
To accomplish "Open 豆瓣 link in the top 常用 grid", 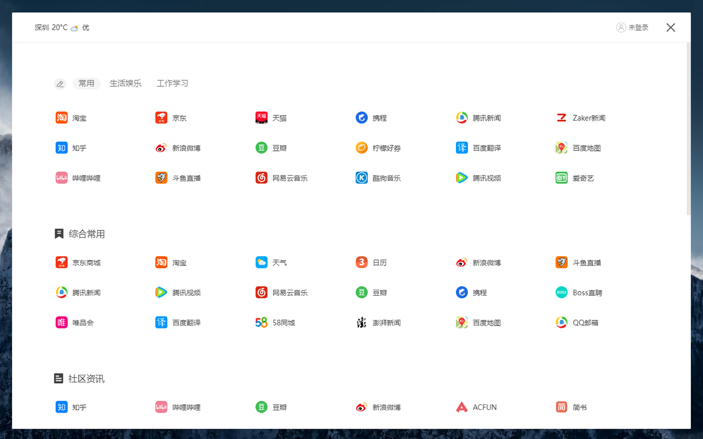I will click(x=280, y=148).
